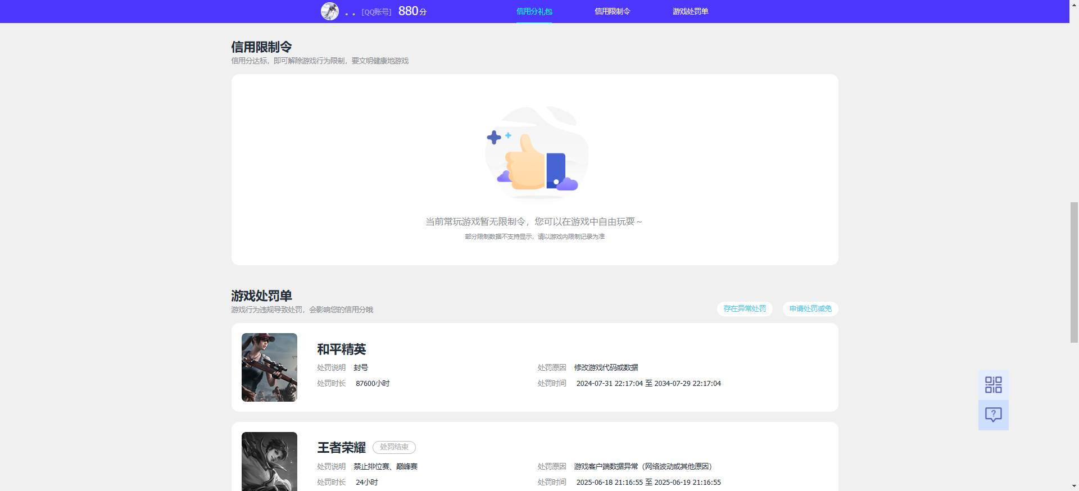Screen dimensions: 1079x491
Task: Switch to 游戏处罚单 tab
Action: pos(690,11)
